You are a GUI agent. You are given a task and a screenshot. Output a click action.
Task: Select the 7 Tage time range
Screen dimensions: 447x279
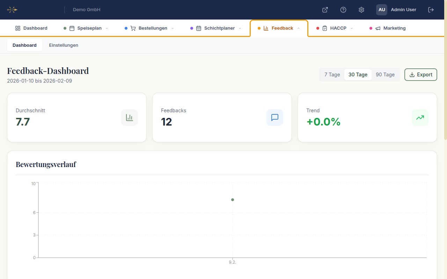(x=332, y=75)
